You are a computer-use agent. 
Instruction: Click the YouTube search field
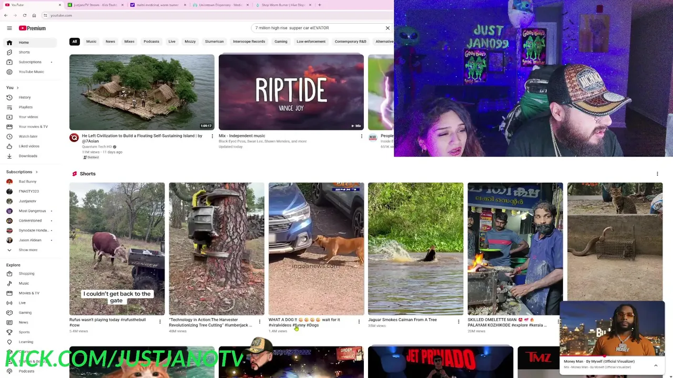tap(317, 28)
